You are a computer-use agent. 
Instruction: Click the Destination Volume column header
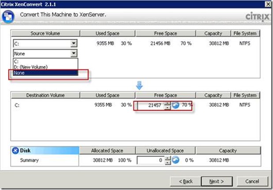click(x=45, y=95)
